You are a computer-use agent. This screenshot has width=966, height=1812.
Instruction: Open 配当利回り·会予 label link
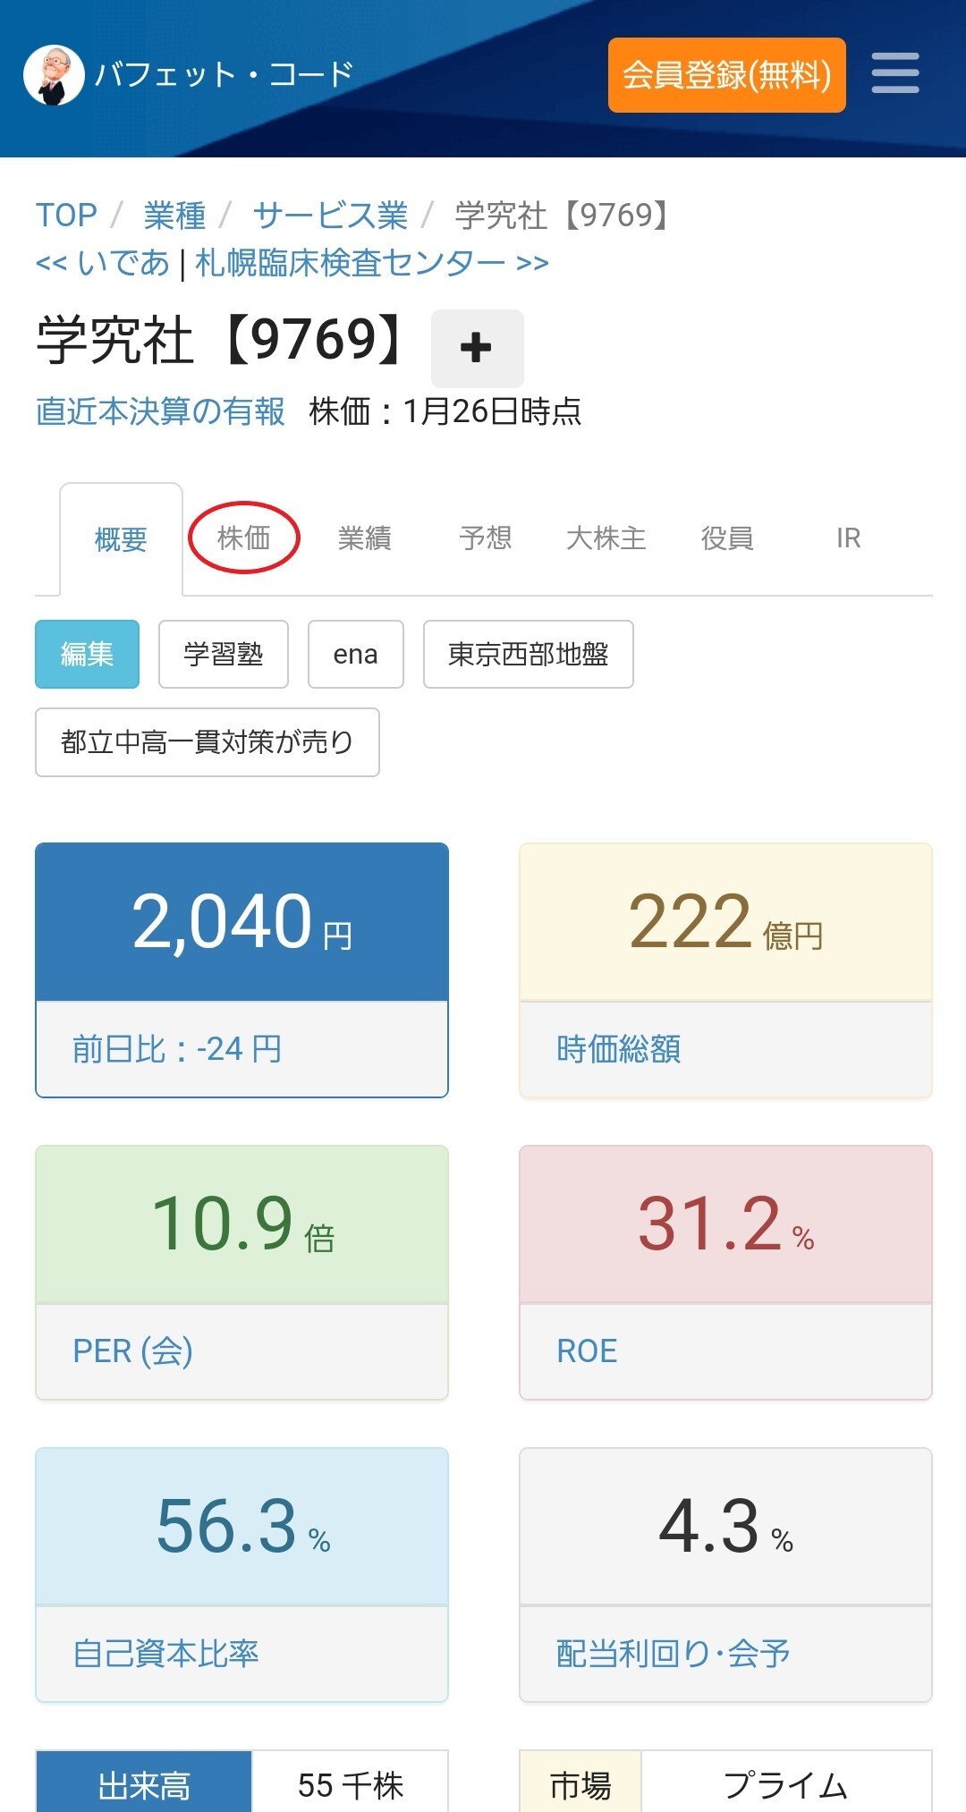coord(673,1654)
